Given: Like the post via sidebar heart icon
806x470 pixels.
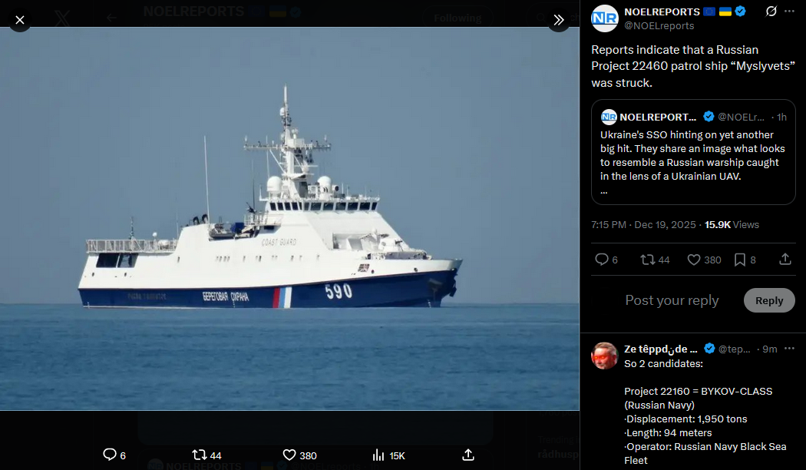Looking at the screenshot, I should coord(694,260).
